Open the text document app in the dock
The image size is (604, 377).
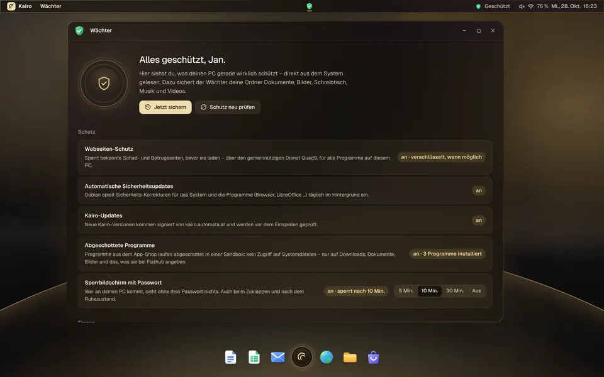pyautogui.click(x=230, y=358)
